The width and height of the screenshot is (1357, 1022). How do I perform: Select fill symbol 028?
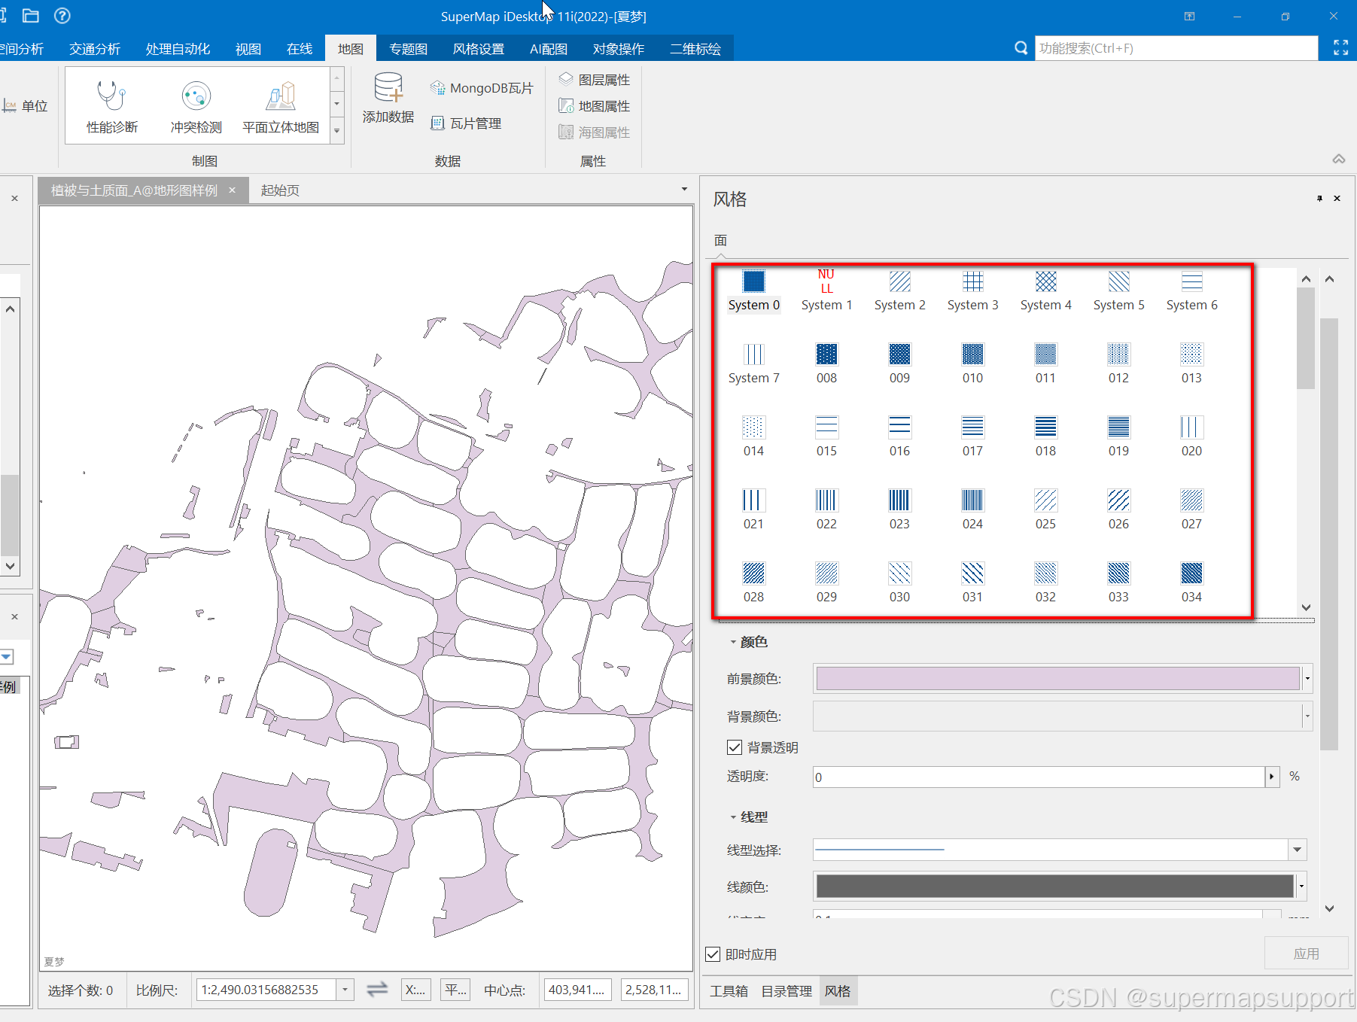tap(753, 582)
